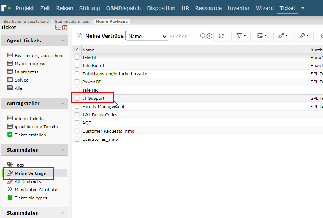Click the green Ticket file types icon
Image resolution: width=323 pixels, height=218 pixels.
point(10,197)
